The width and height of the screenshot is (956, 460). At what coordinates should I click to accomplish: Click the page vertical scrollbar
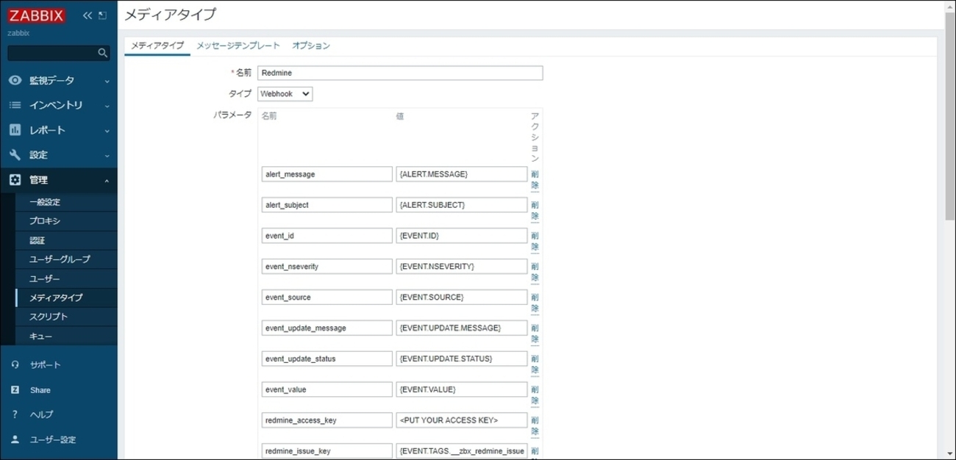pos(949,118)
